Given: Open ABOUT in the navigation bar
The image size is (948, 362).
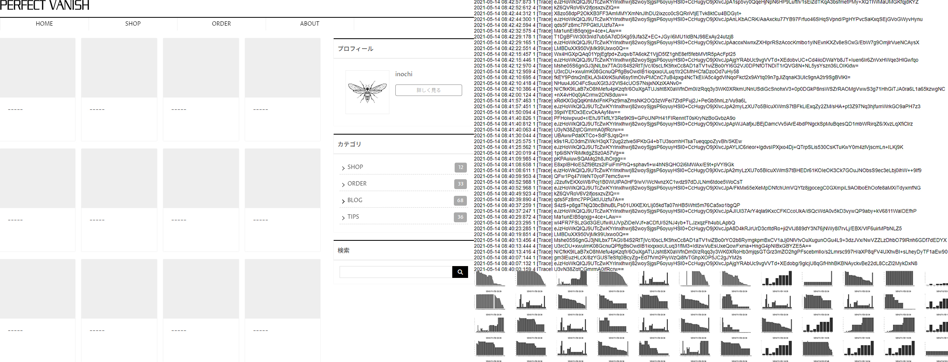Looking at the screenshot, I should (310, 24).
